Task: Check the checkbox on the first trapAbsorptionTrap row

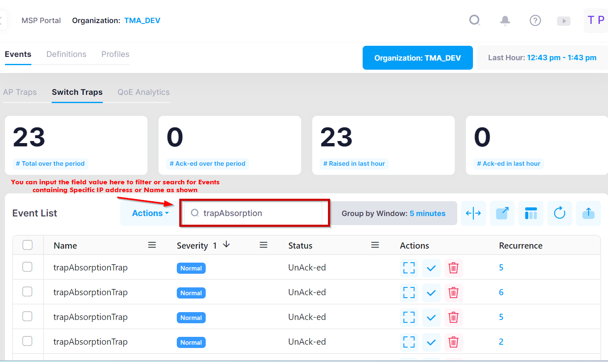Action: pyautogui.click(x=27, y=267)
